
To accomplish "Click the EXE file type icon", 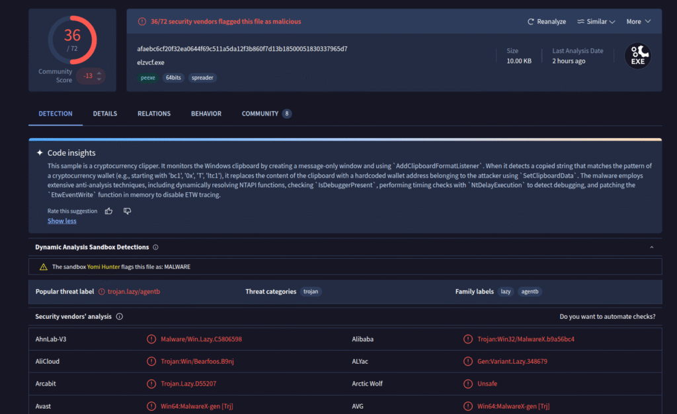I will pyautogui.click(x=637, y=56).
